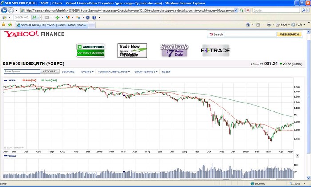Expand the Events dropdown
Viewport: 311px width, 187px height.
[x=87, y=72]
